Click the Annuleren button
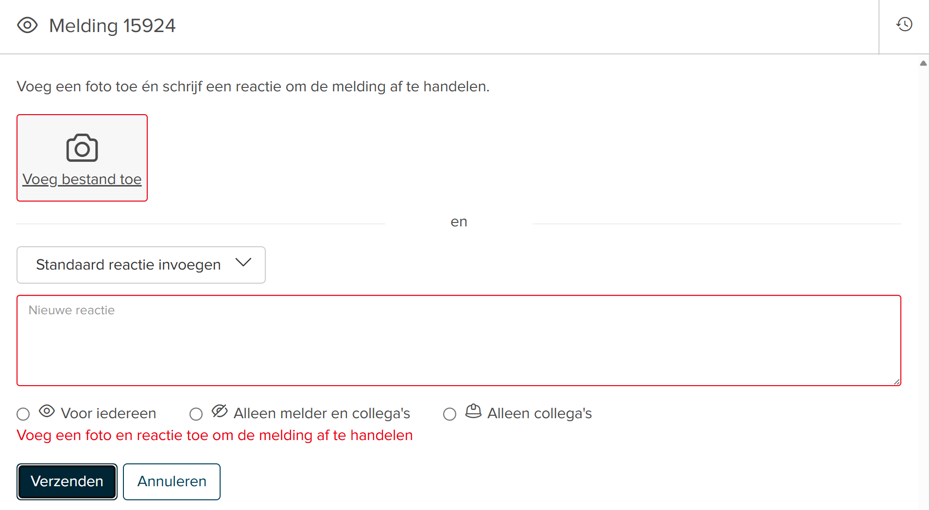 [x=172, y=481]
